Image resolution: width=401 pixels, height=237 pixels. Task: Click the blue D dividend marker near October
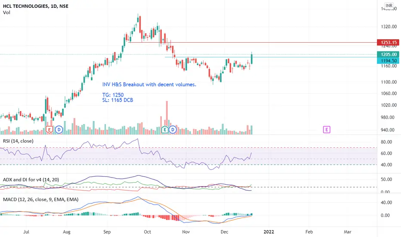point(173,130)
